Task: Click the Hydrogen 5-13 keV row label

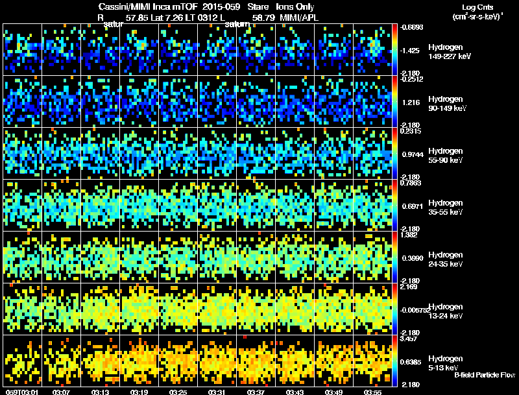Action: tap(446, 363)
